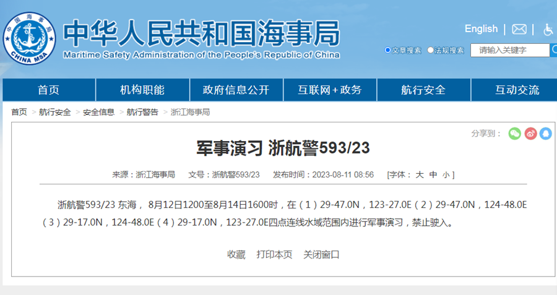Open the mail envelope icon
The image size is (557, 295).
519,30
